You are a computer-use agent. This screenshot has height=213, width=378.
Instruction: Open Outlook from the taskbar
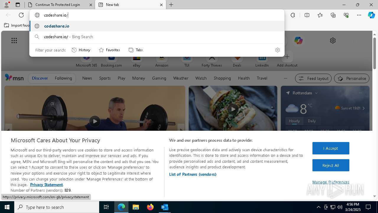pyautogui.click(x=164, y=207)
